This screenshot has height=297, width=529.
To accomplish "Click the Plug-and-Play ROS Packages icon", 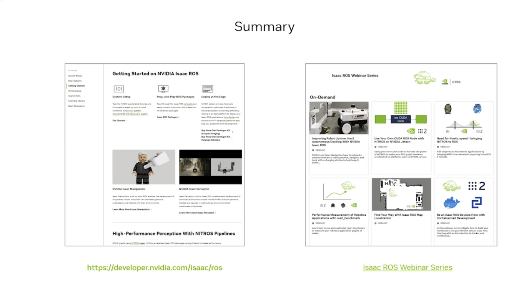I will pos(163,89).
